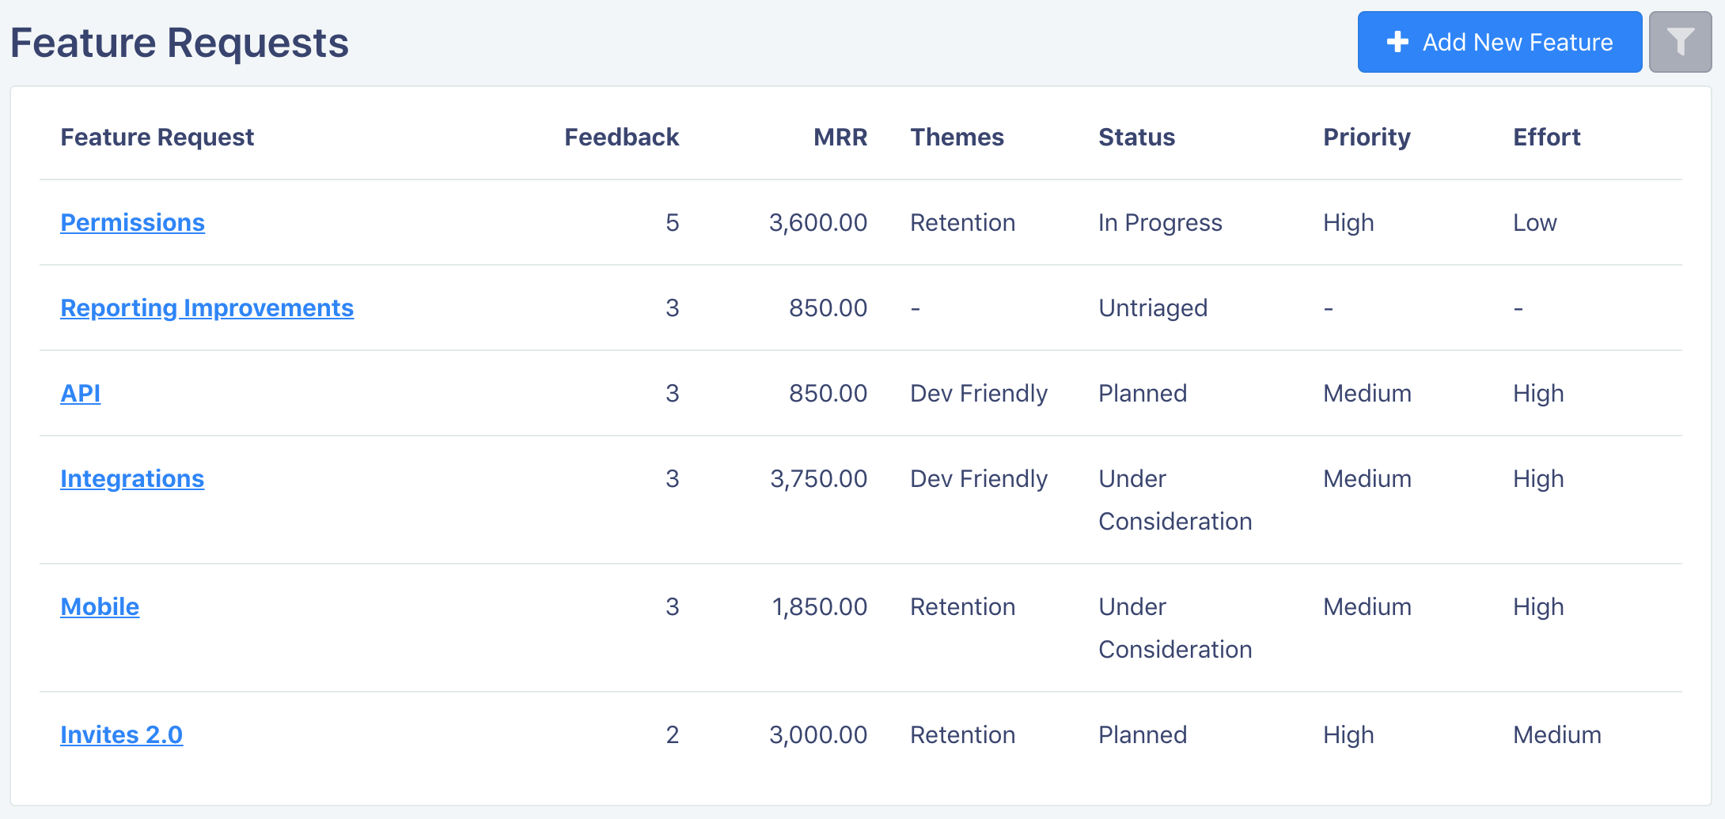The width and height of the screenshot is (1725, 819).
Task: Click feedback count 2 in Invites 2.0 row
Action: click(x=672, y=735)
